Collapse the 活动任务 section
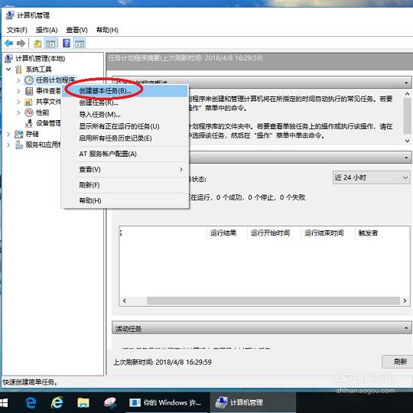 click(406, 328)
